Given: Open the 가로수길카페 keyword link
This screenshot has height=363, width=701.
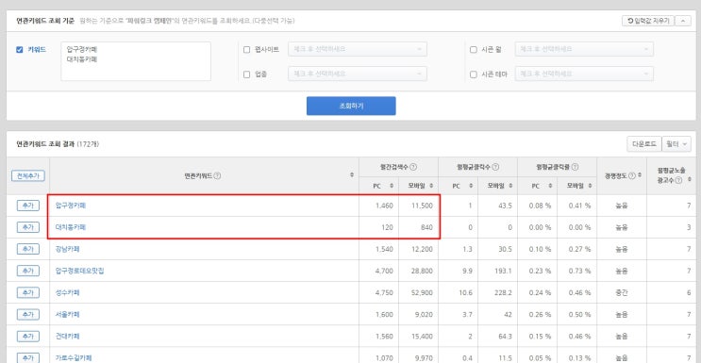Looking at the screenshot, I should (74, 357).
